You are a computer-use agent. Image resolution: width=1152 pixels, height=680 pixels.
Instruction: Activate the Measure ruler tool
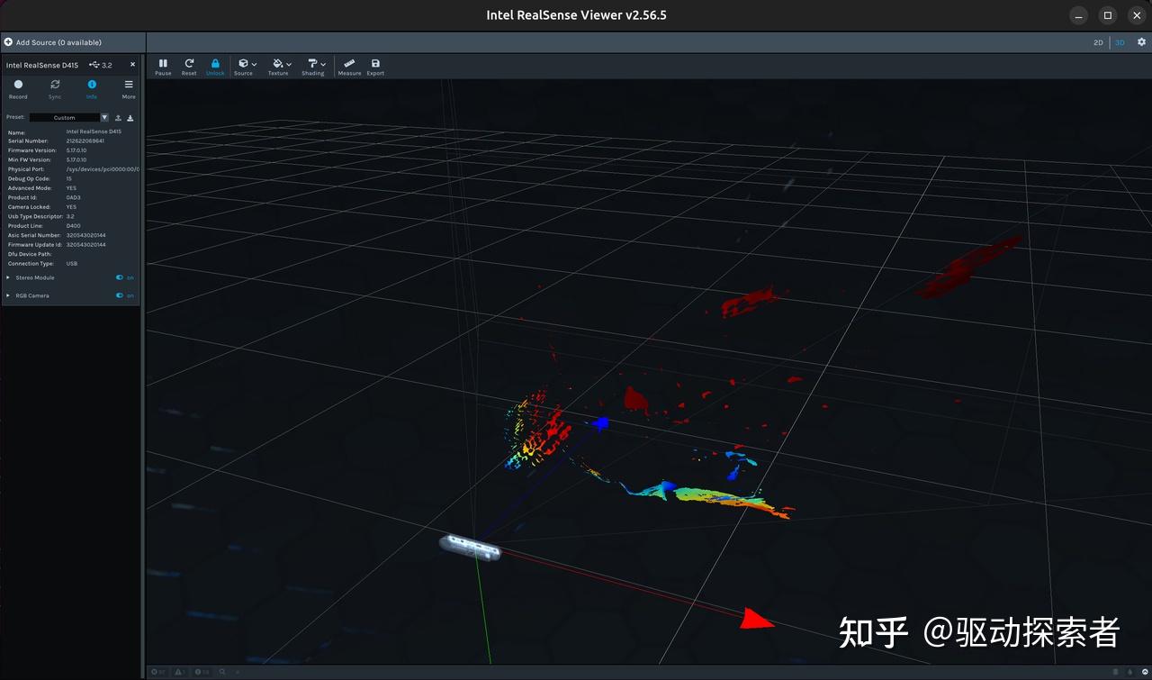coord(349,67)
